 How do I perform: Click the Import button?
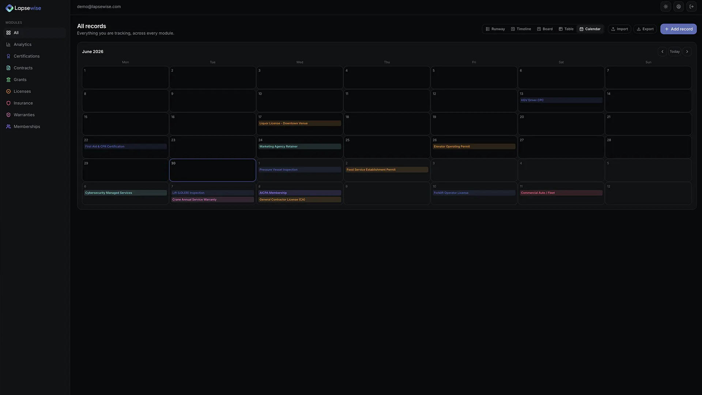(619, 29)
